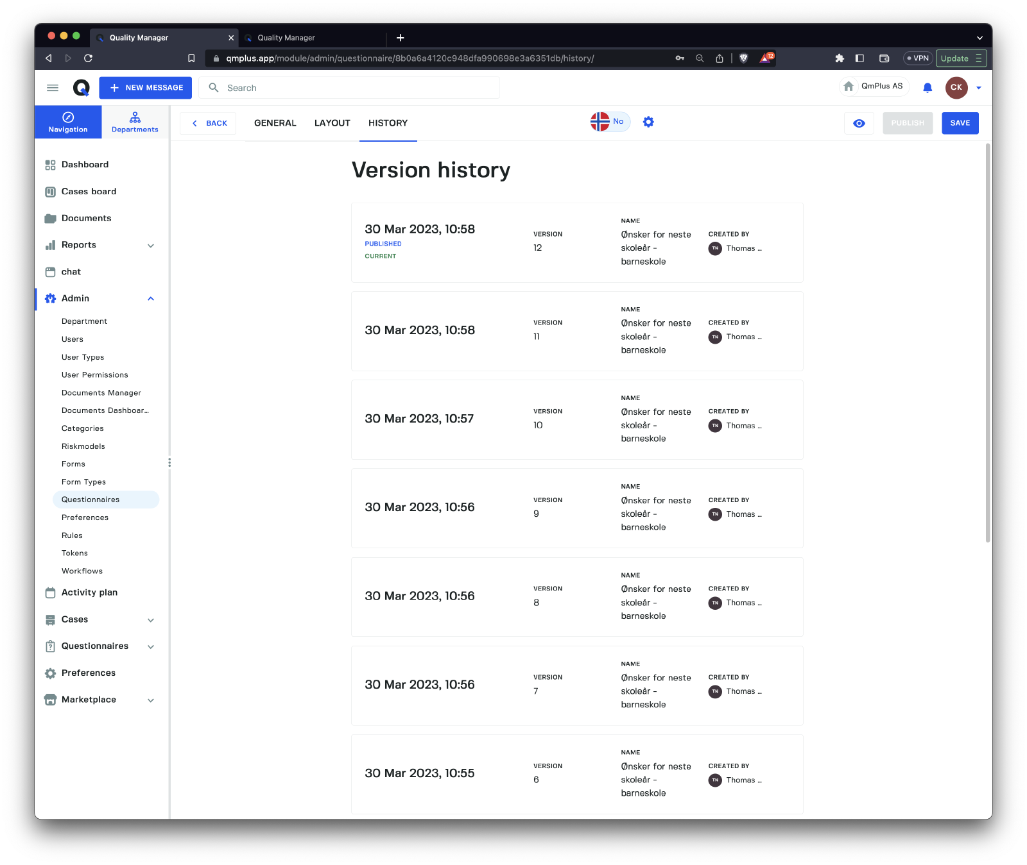Click the SAVE button
The image size is (1027, 865).
[960, 123]
